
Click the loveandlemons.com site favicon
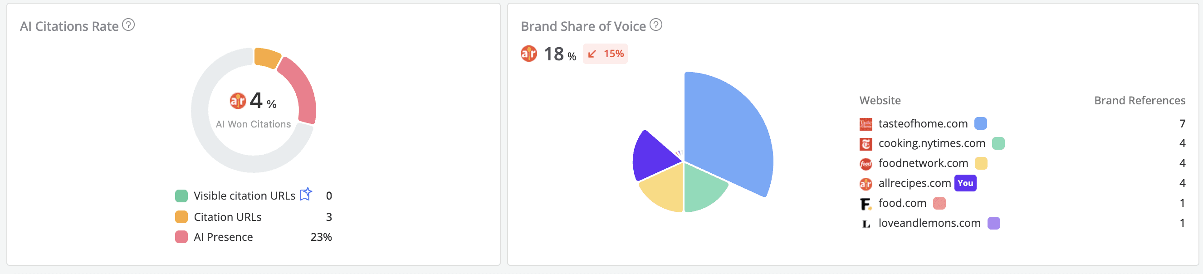(866, 223)
